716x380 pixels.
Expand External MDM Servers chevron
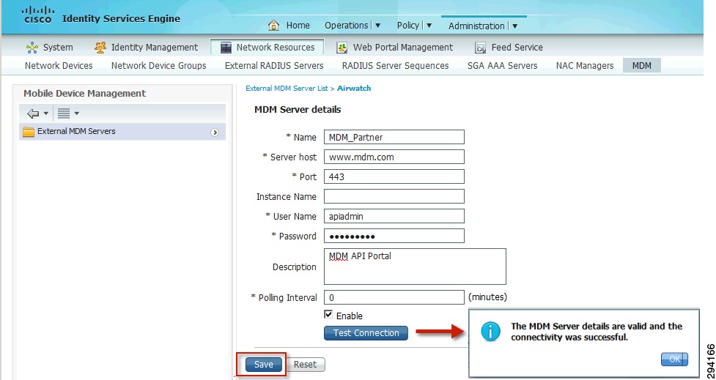[x=215, y=133]
